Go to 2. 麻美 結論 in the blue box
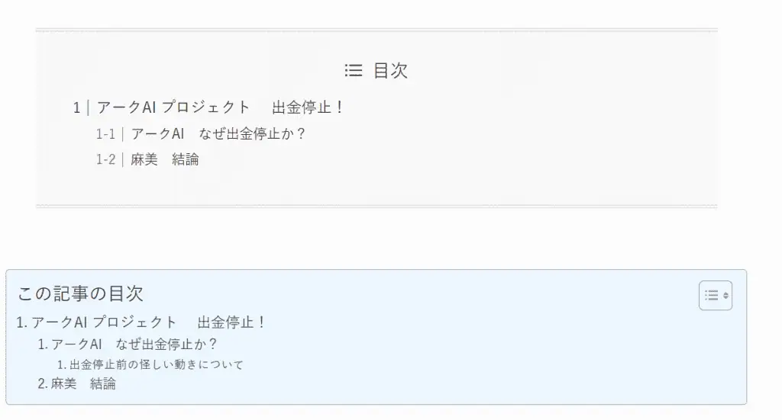Image resolution: width=782 pixels, height=420 pixels. 83,384
